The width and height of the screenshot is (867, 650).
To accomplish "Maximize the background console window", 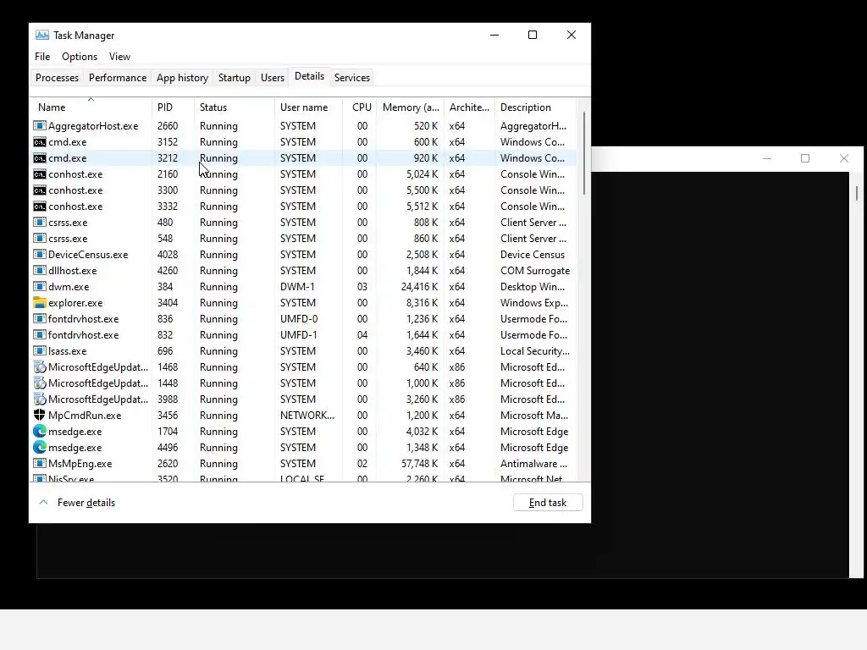I will click(805, 158).
